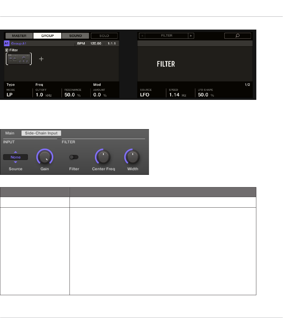Click the SPEED value 1.14 Hz
Screen dimensions: 283x318
[177, 95]
